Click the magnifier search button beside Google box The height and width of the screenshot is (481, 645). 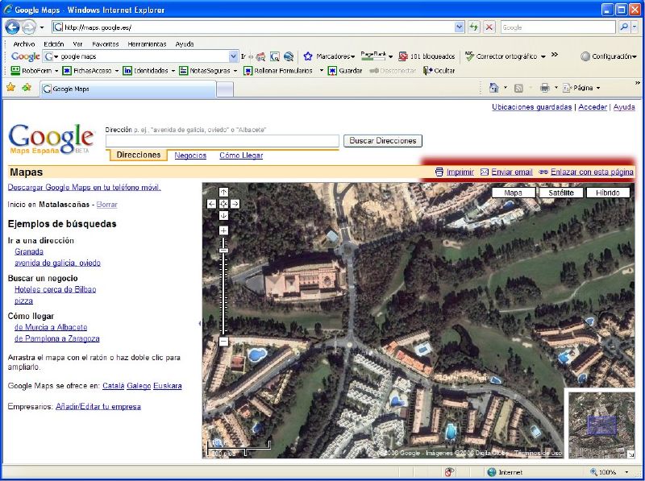pos(624,27)
